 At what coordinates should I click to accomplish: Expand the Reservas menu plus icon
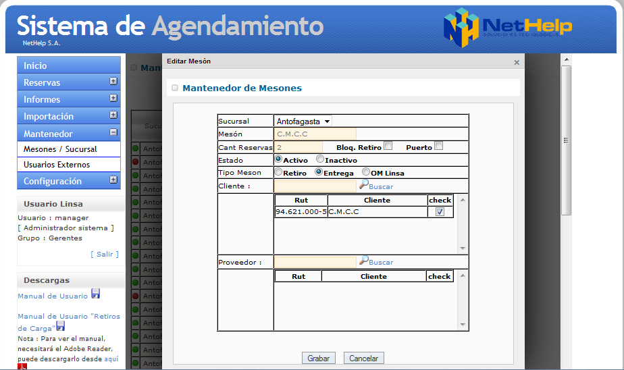(113, 81)
